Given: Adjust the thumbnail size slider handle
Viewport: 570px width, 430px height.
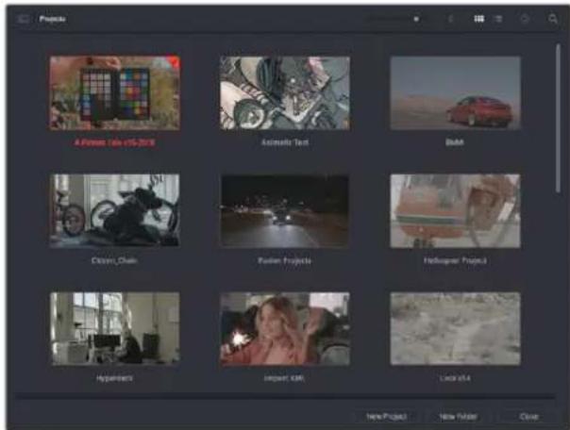Looking at the screenshot, I should click(x=416, y=19).
